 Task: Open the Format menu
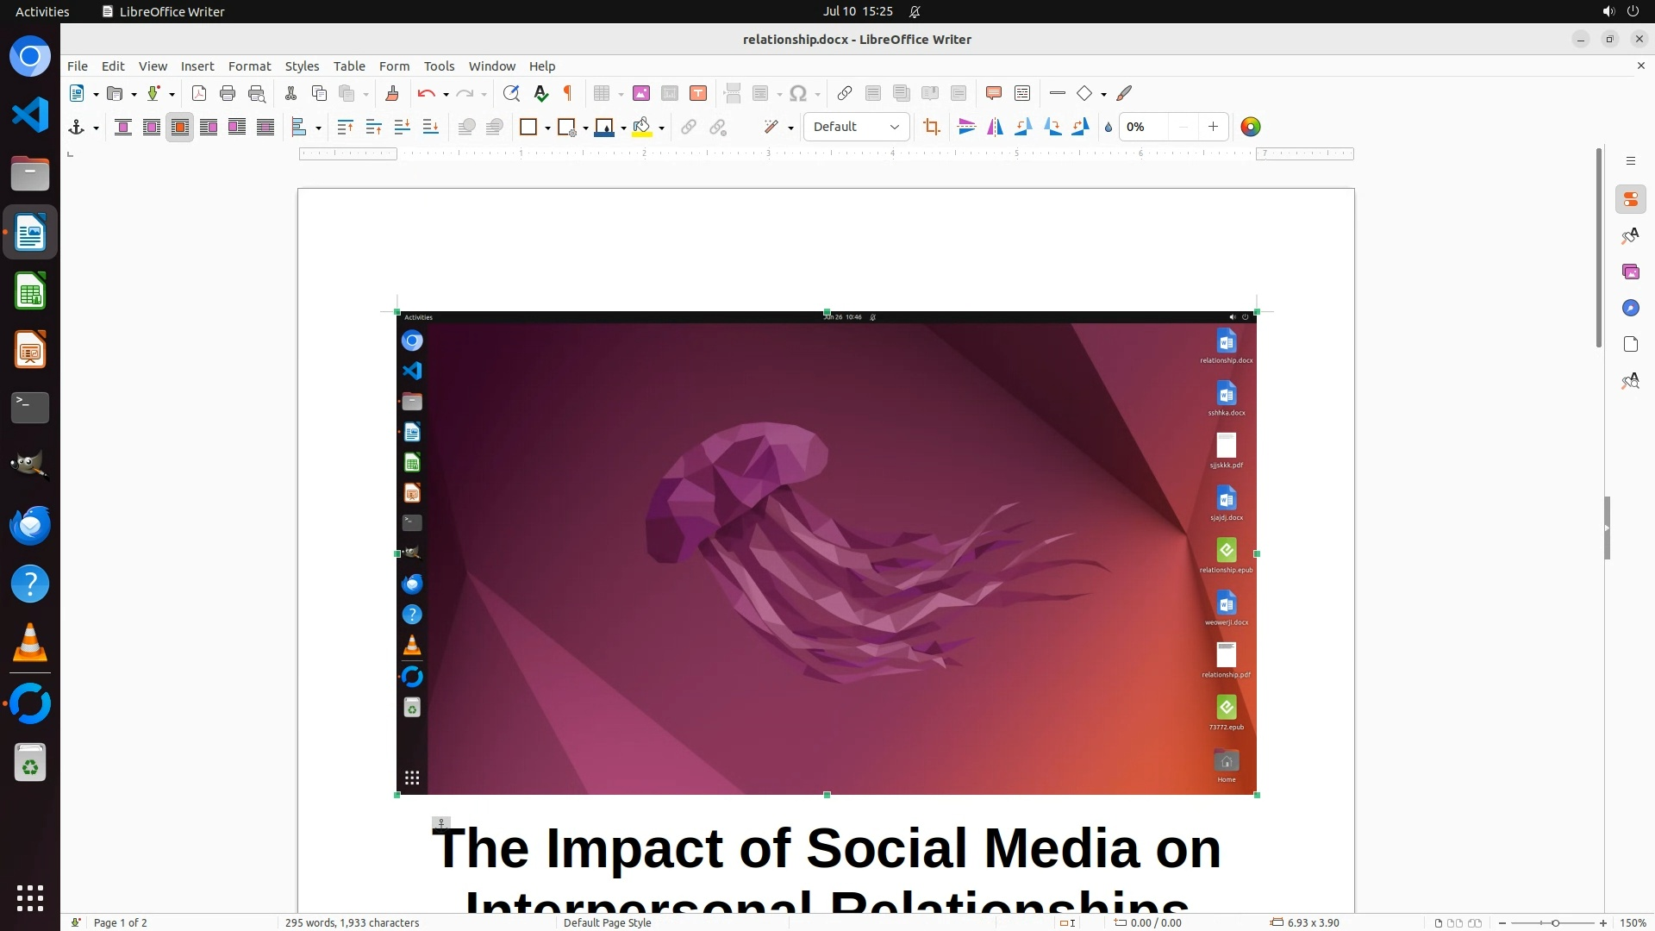coord(249,66)
